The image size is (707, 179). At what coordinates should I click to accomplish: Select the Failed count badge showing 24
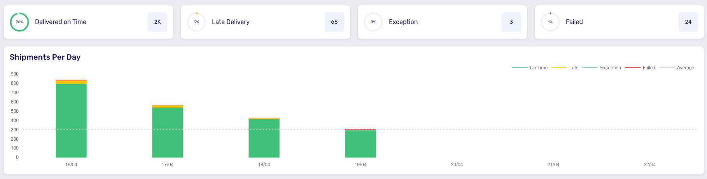[x=688, y=22]
